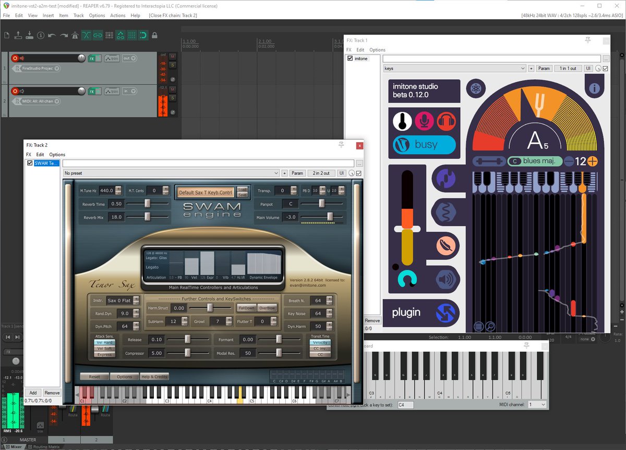Open the 'No preset' dropdown in Track 2 FX
This screenshot has width=626, height=450.
(171, 173)
